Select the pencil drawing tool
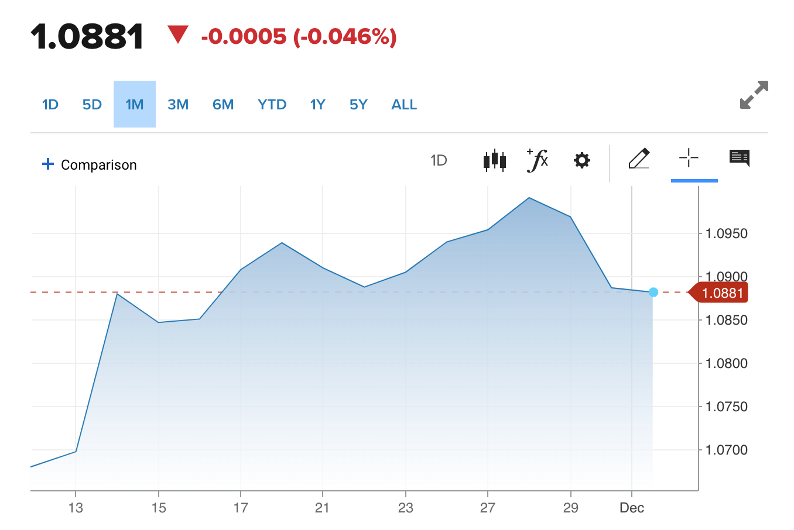Screen dimensions: 794x530 [x=639, y=159]
